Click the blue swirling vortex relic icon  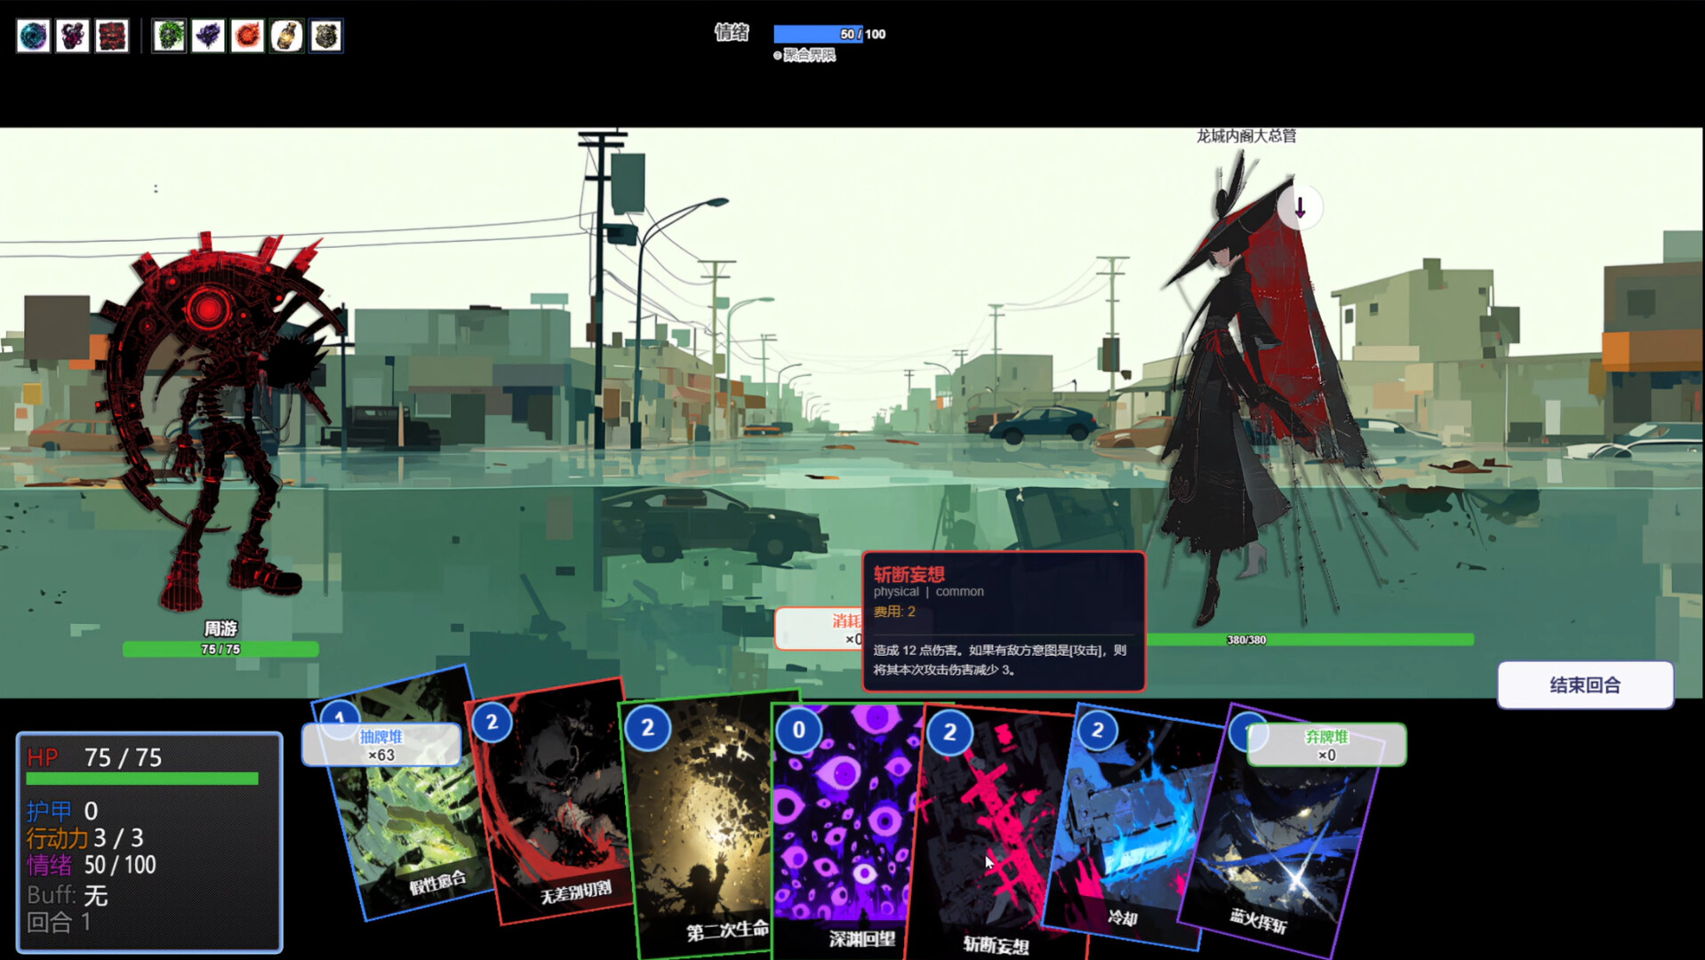coord(34,36)
